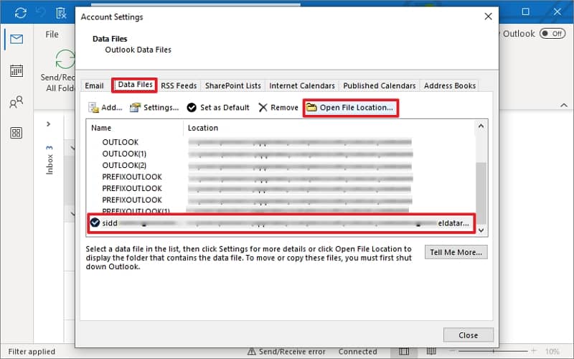Viewport: 574px width, 359px height.
Task: Close the Account Settings dialog with the X
Action: (488, 17)
